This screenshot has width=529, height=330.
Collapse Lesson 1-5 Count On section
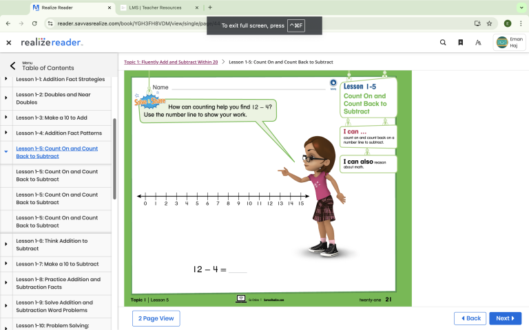pyautogui.click(x=6, y=151)
